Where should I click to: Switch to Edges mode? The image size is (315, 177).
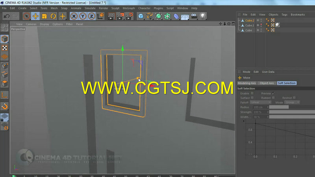pyautogui.click(x=4, y=75)
